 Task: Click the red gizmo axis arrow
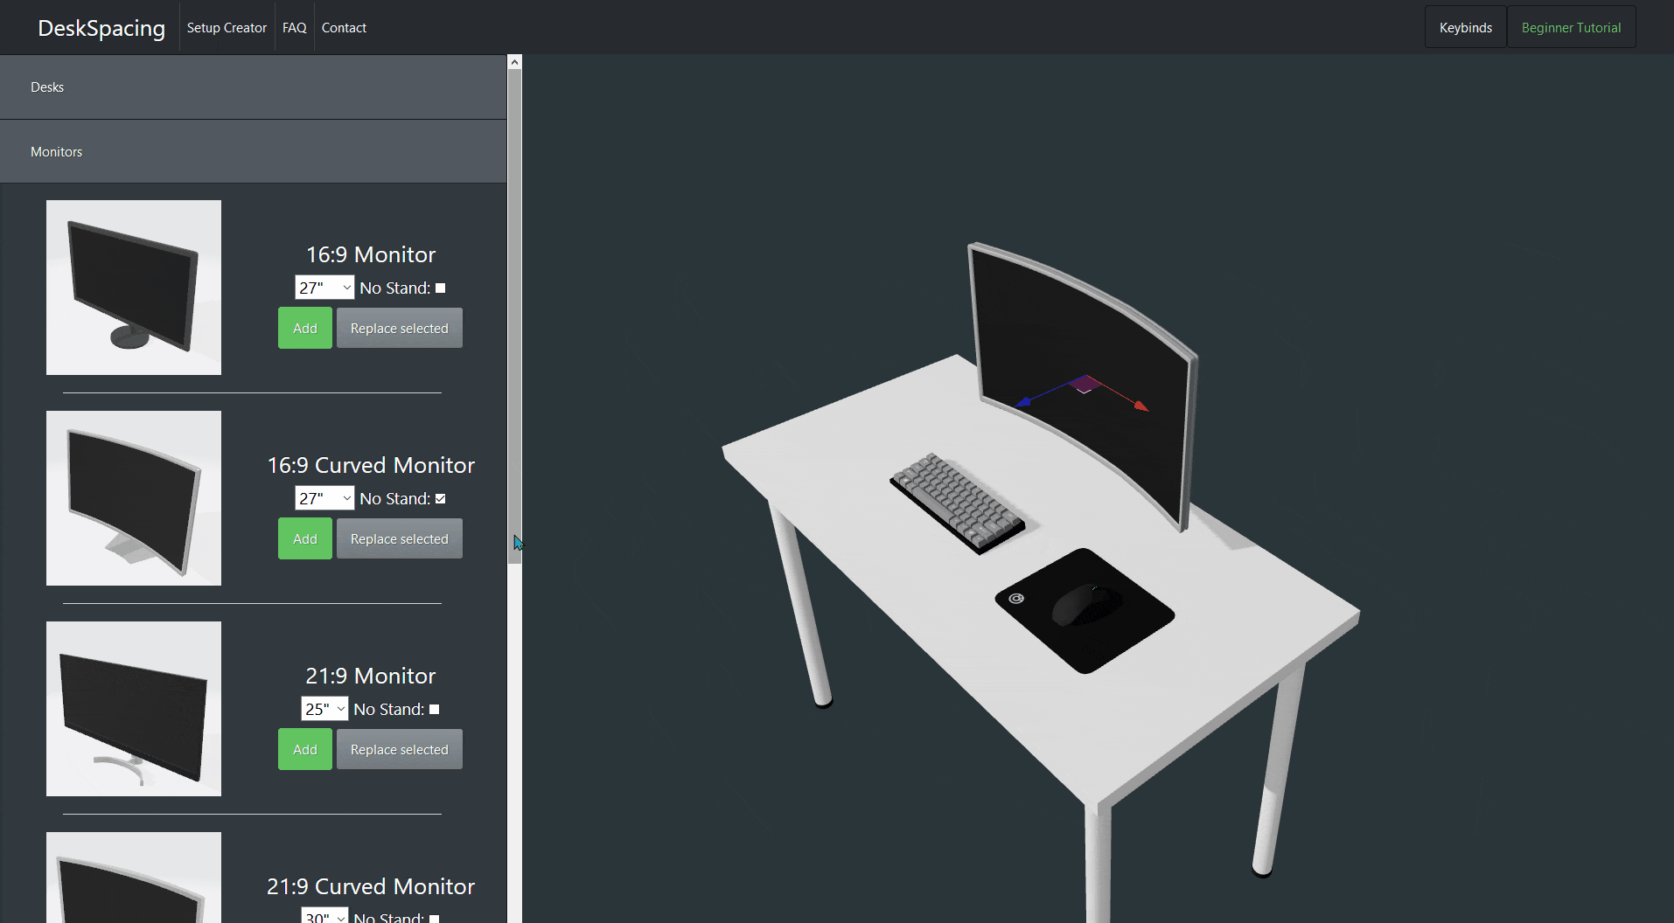(1140, 406)
